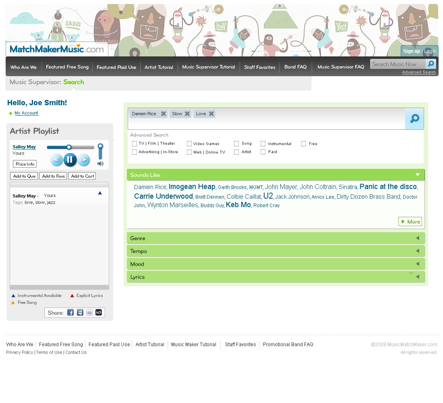This screenshot has height=403, width=443.
Task: Remove the Love search tag
Action: [x=211, y=114]
